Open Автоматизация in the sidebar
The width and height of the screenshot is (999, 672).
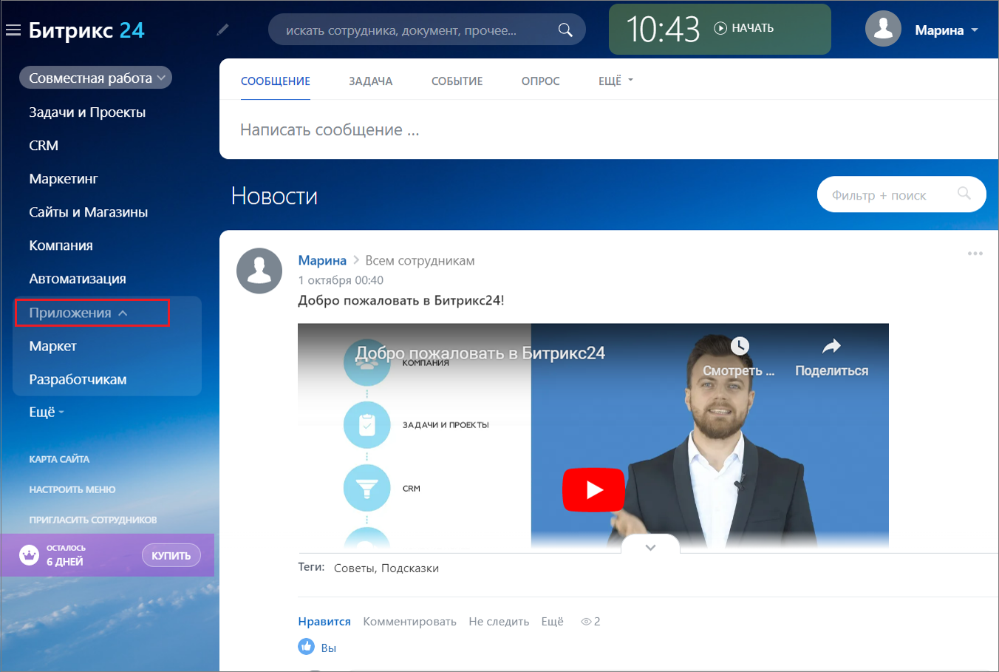point(78,279)
